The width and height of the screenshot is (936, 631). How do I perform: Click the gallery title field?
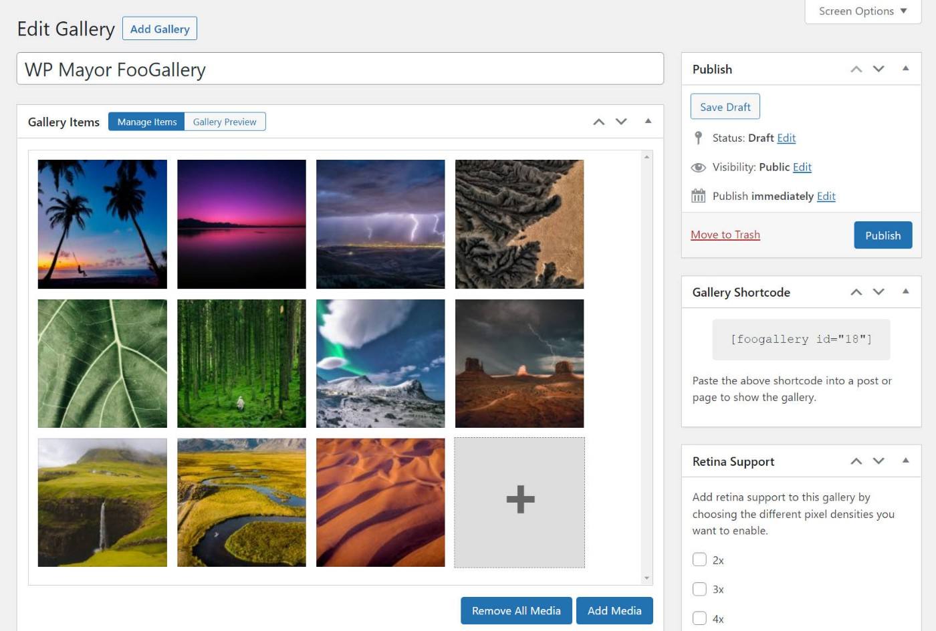pyautogui.click(x=340, y=69)
